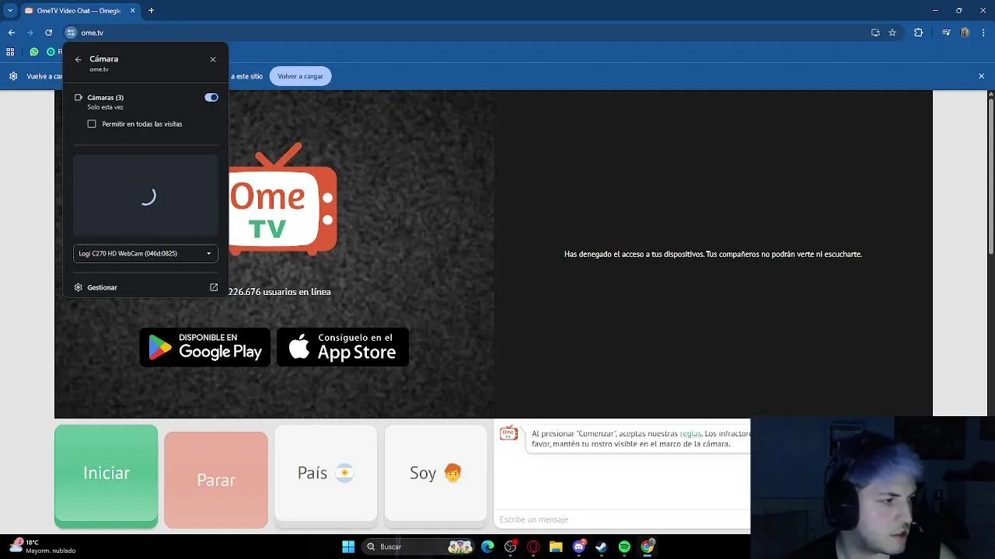The image size is (995, 559).
Task: Open Spotify from taskbar
Action: 624,547
